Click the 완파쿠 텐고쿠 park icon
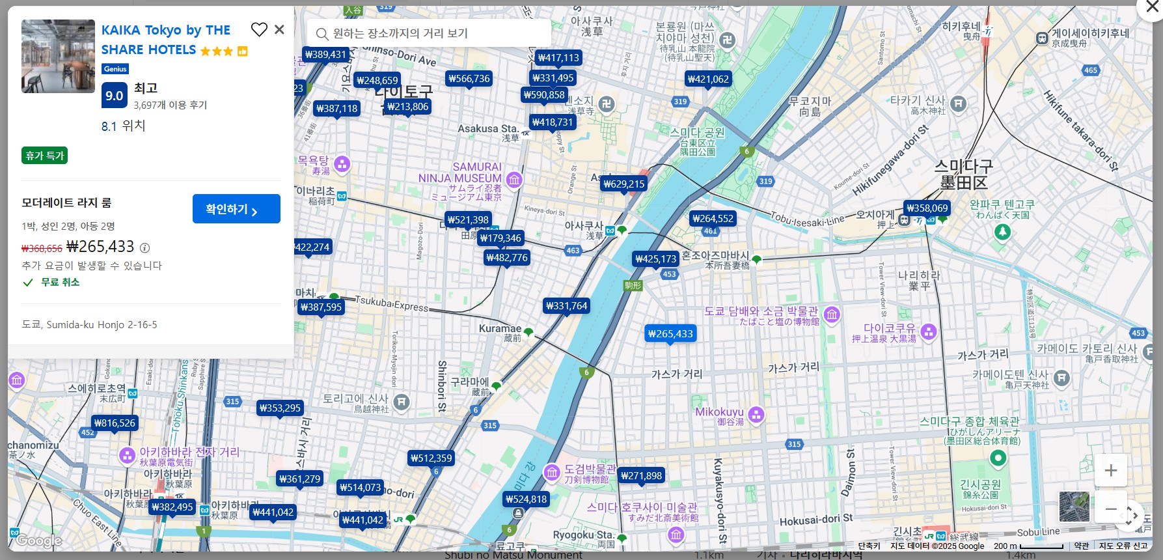Image resolution: width=1163 pixels, height=560 pixels. click(1003, 231)
